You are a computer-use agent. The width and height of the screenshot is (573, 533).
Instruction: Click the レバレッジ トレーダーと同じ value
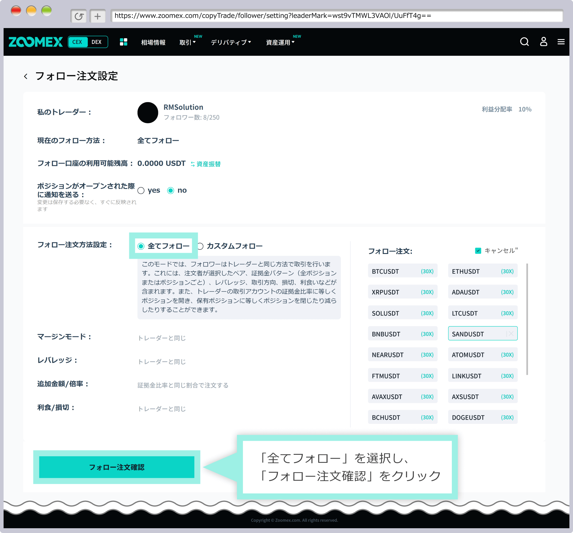tap(161, 361)
